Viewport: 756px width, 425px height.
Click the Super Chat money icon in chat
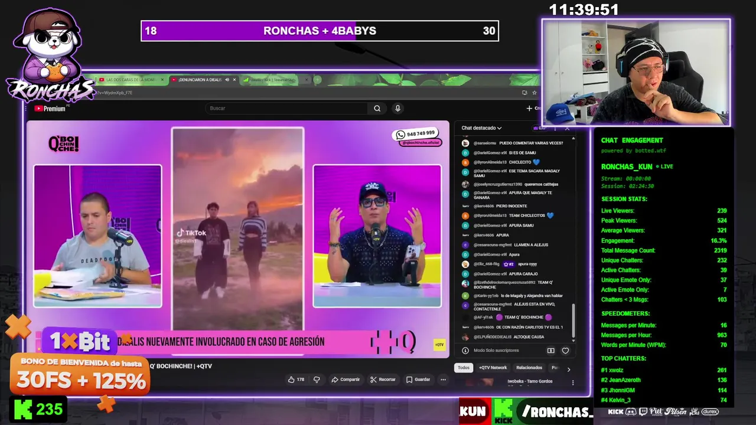coord(550,351)
